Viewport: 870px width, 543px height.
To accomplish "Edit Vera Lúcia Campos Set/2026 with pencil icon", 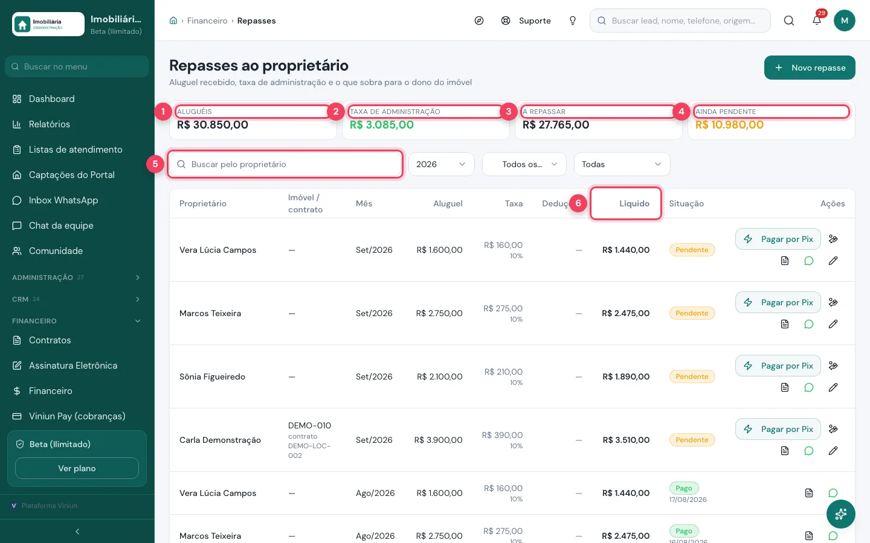I will [x=833, y=261].
